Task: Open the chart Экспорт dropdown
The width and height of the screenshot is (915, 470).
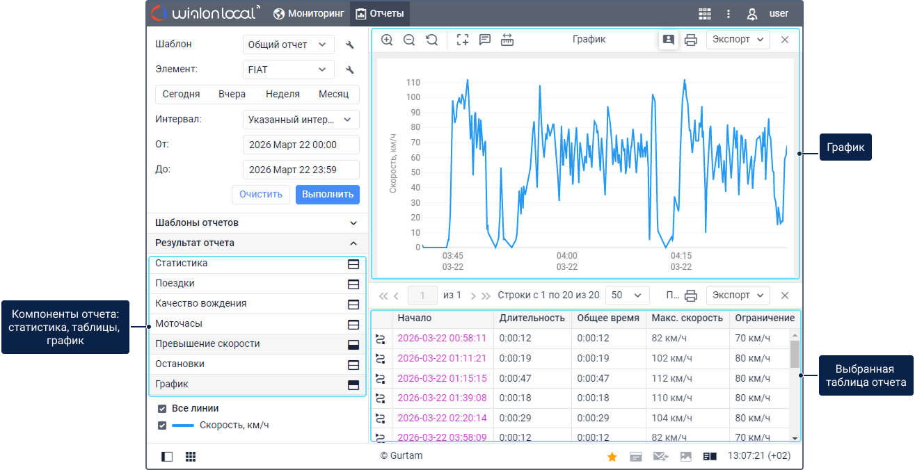Action: click(x=738, y=40)
